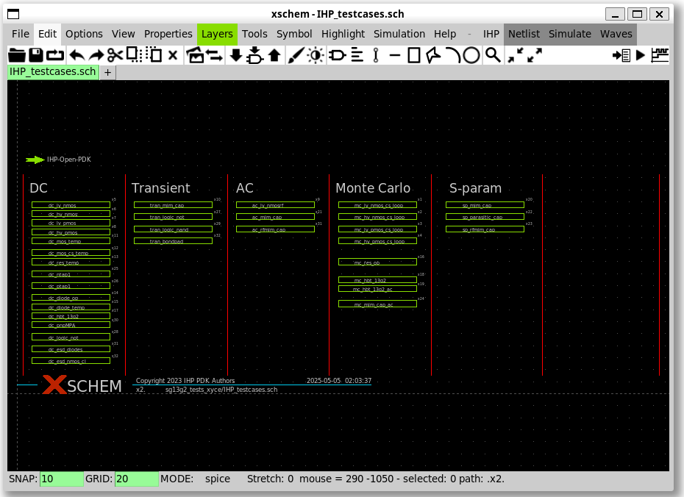
Task: Open the waveform viewer toolbar icon
Action: click(x=660, y=55)
